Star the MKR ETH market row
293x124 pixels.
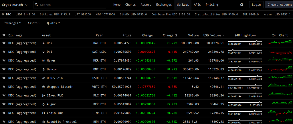pos(4,60)
